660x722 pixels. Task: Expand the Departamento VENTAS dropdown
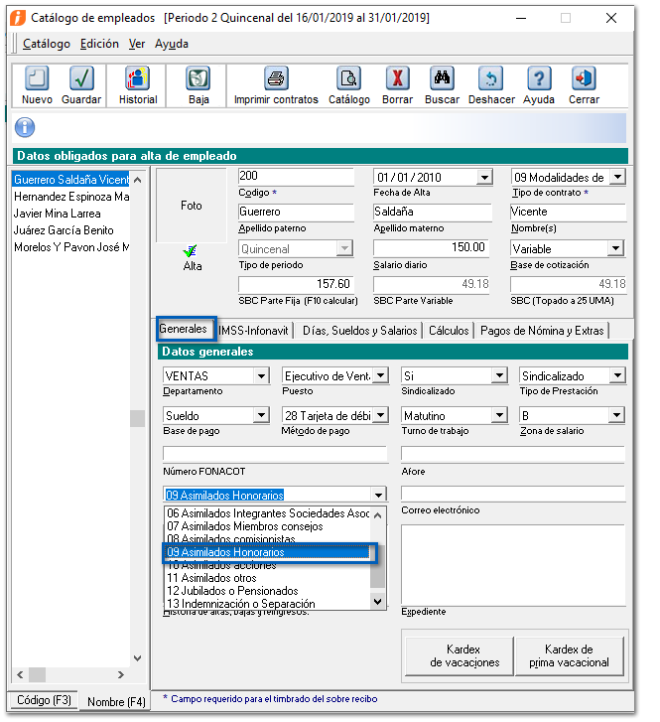coord(261,376)
